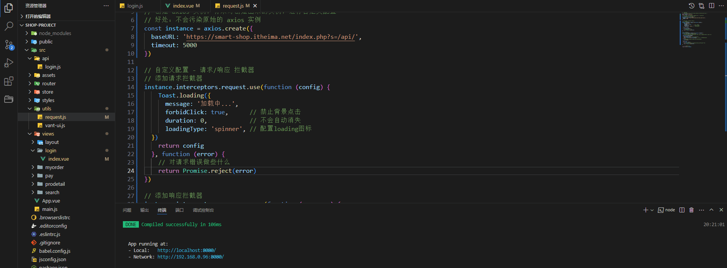The width and height of the screenshot is (727, 268).
Task: Create a new terminal with plus icon
Action: pyautogui.click(x=646, y=210)
